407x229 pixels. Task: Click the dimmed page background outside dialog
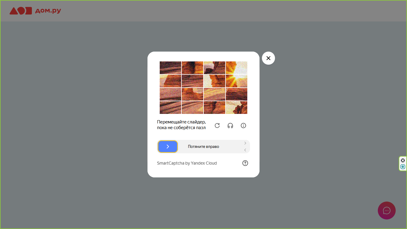click(74, 119)
